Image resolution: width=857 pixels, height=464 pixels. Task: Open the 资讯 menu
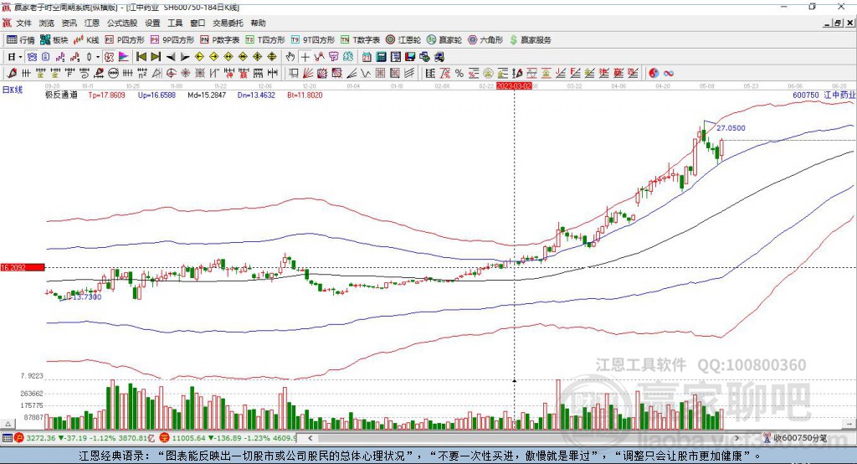click(x=69, y=23)
